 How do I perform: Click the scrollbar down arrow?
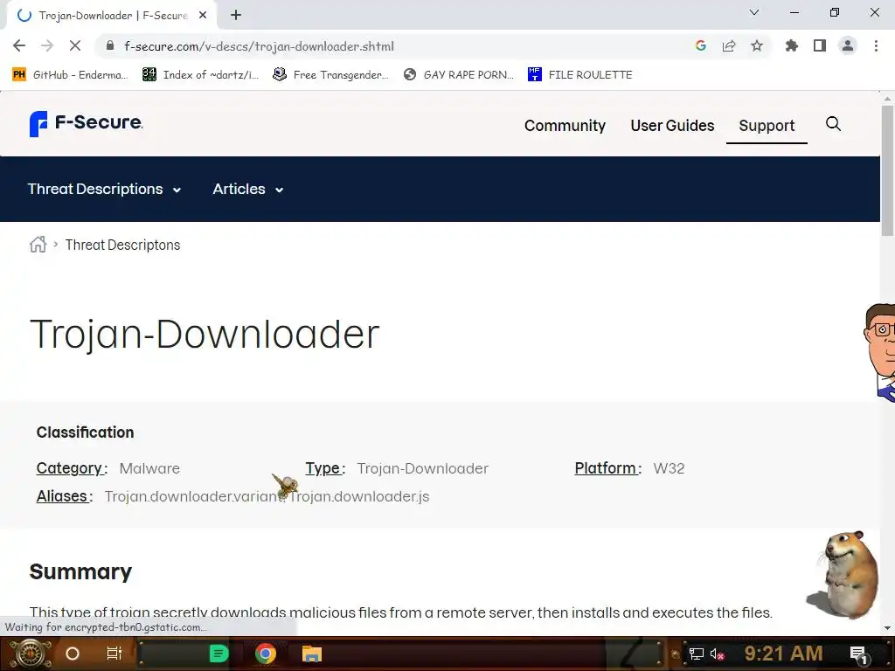click(x=887, y=628)
